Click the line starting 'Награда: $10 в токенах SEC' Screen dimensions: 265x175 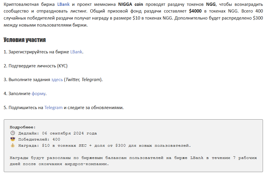coord(104,146)
